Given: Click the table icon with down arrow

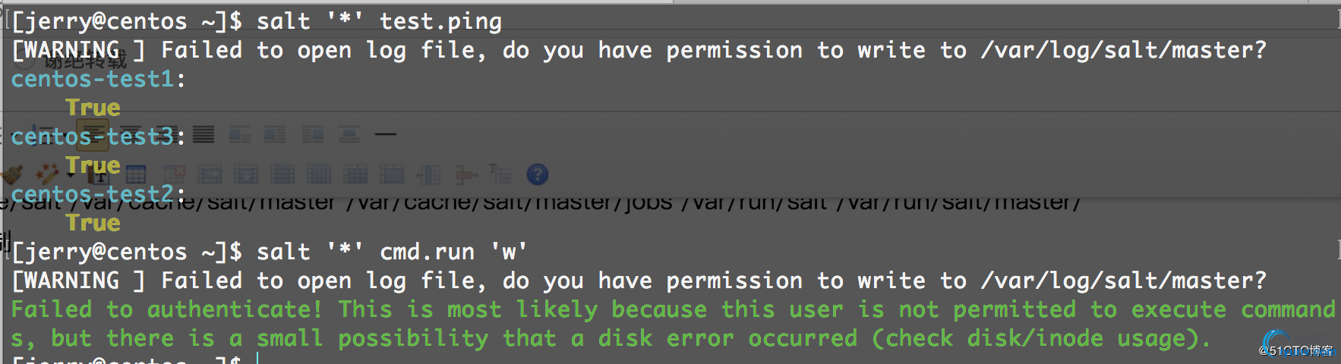Looking at the screenshot, I should click(x=246, y=175).
